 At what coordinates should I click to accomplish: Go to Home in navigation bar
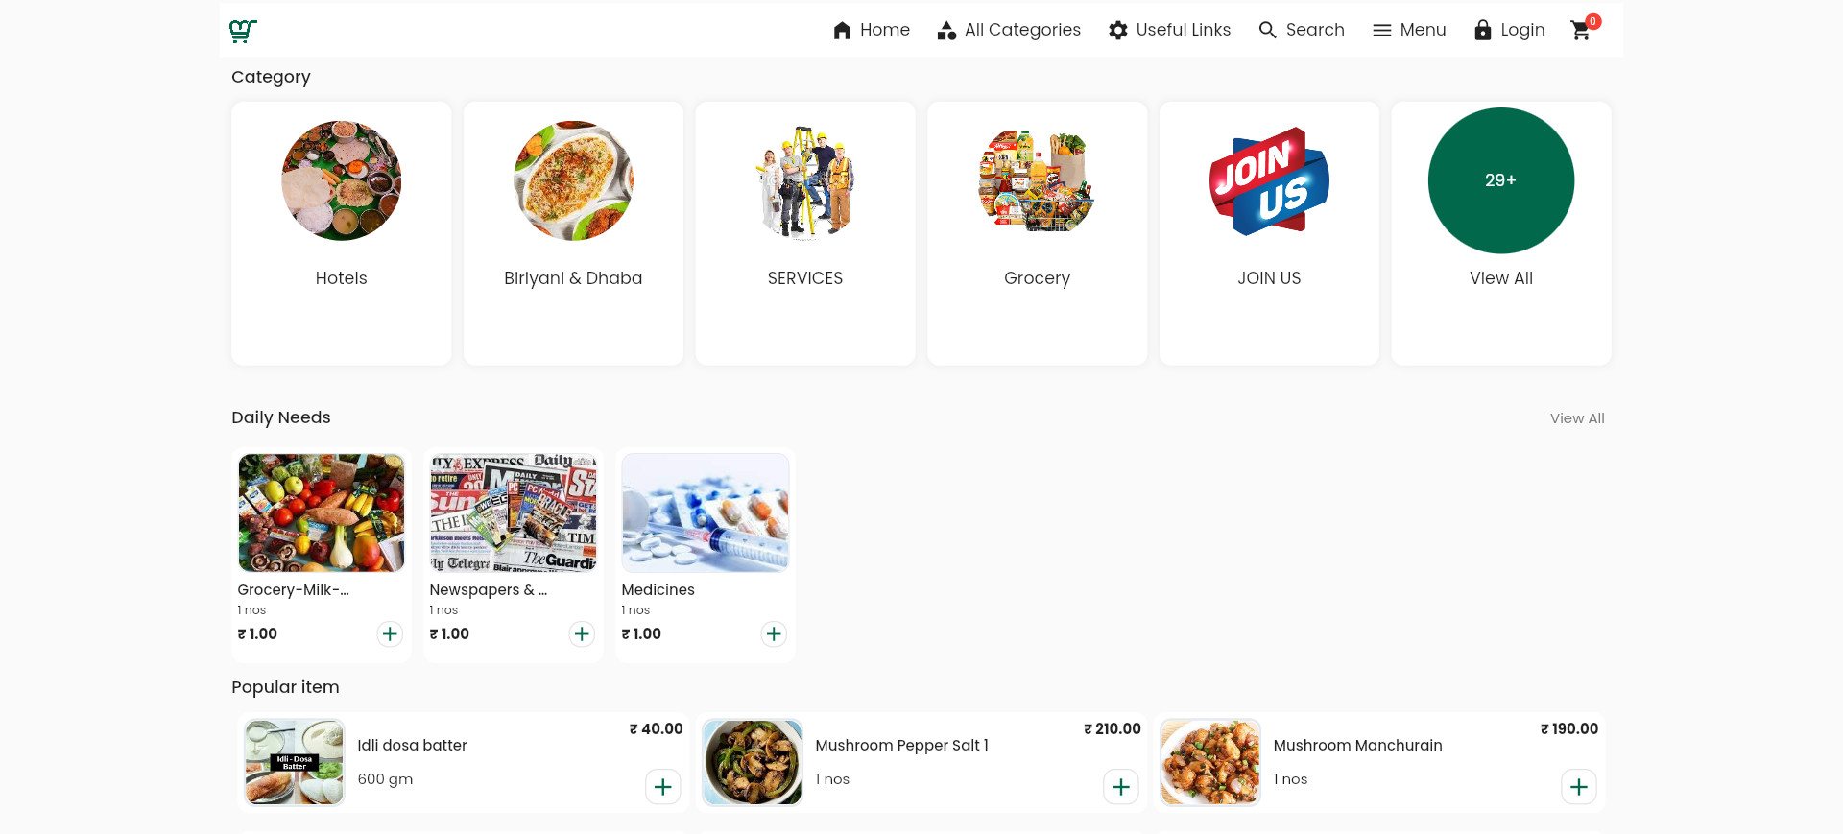coord(872,30)
